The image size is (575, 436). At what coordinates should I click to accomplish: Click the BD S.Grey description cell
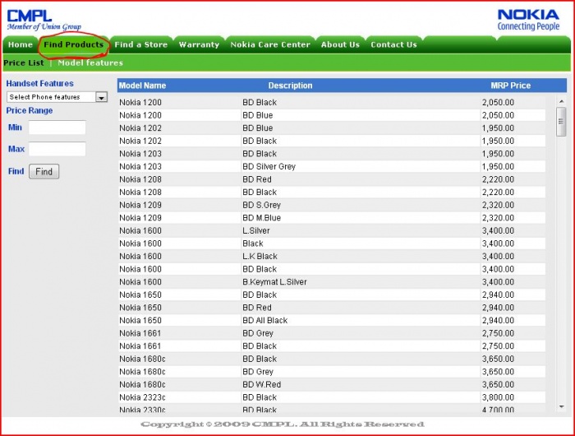click(x=261, y=205)
